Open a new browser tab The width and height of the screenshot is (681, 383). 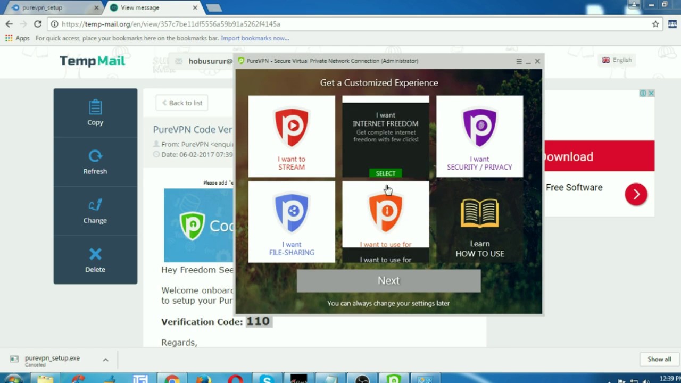click(x=214, y=7)
